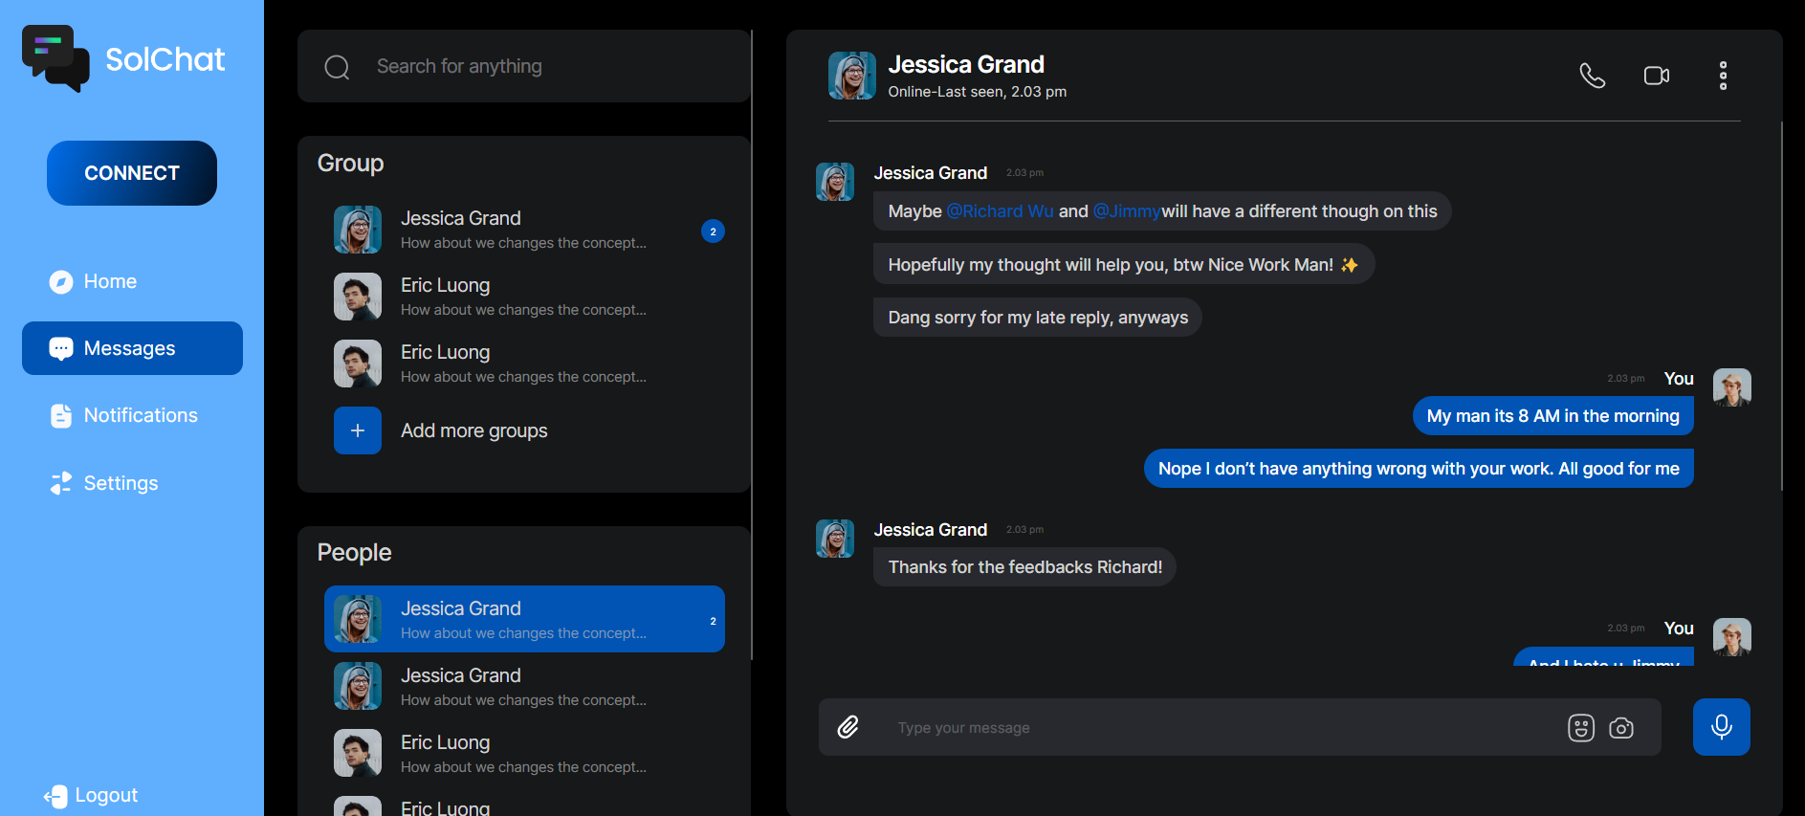This screenshot has width=1805, height=816.
Task: Click the SolChat logo
Action: coord(55,58)
